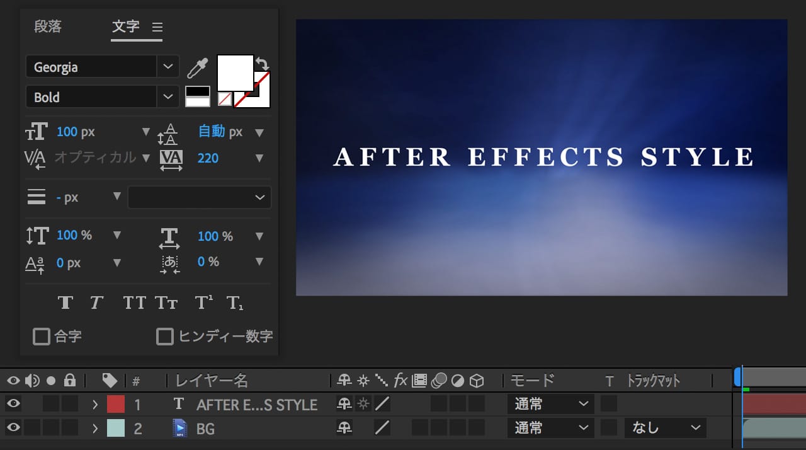Open the 文字 panel menu

tap(157, 27)
